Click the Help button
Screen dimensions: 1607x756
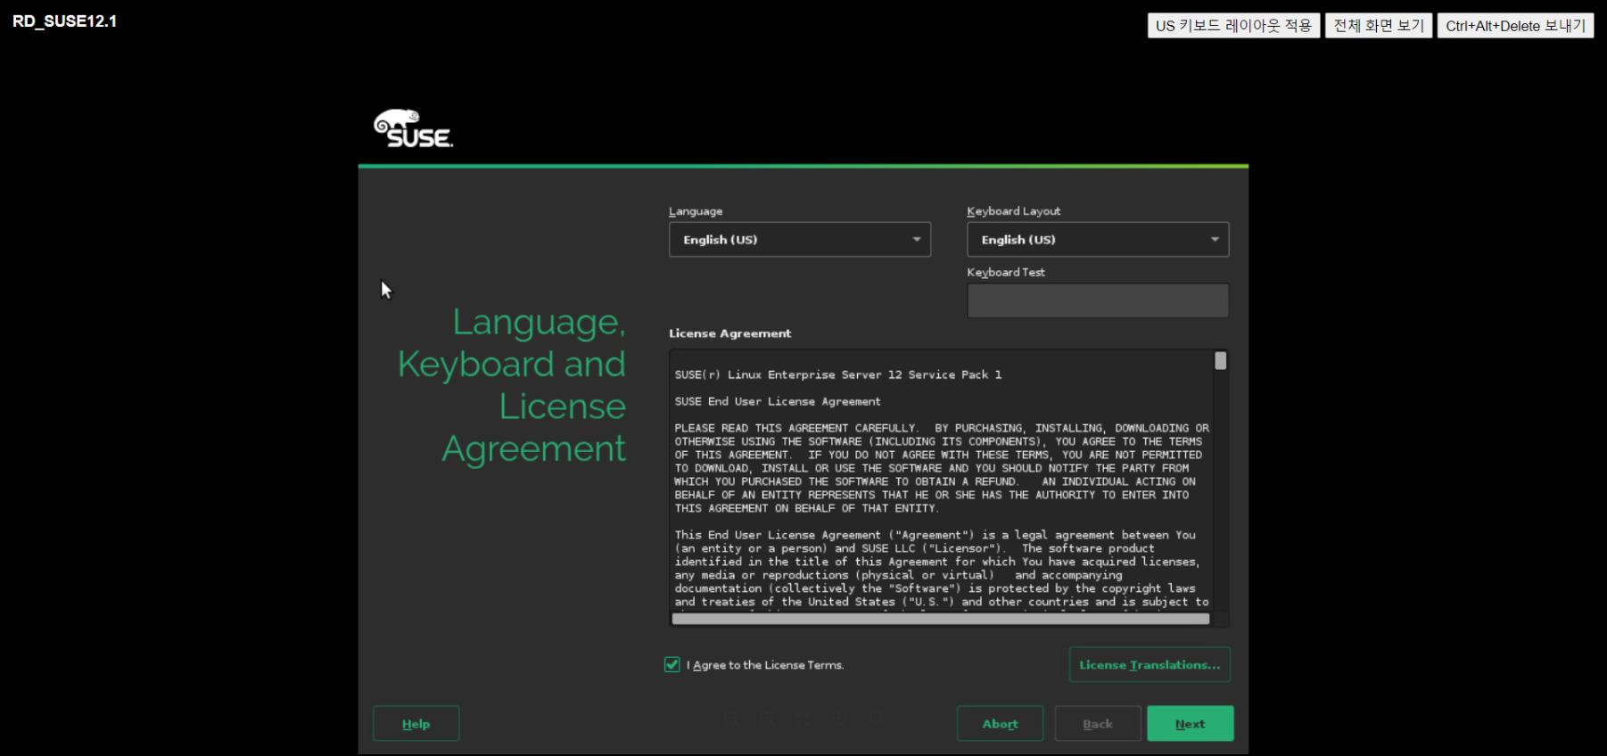pyautogui.click(x=416, y=724)
